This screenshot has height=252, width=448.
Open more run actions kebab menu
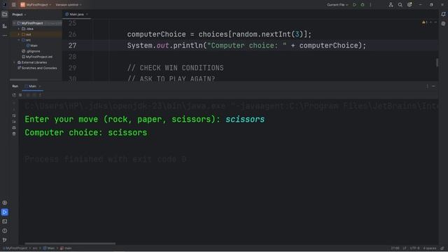click(x=370, y=5)
